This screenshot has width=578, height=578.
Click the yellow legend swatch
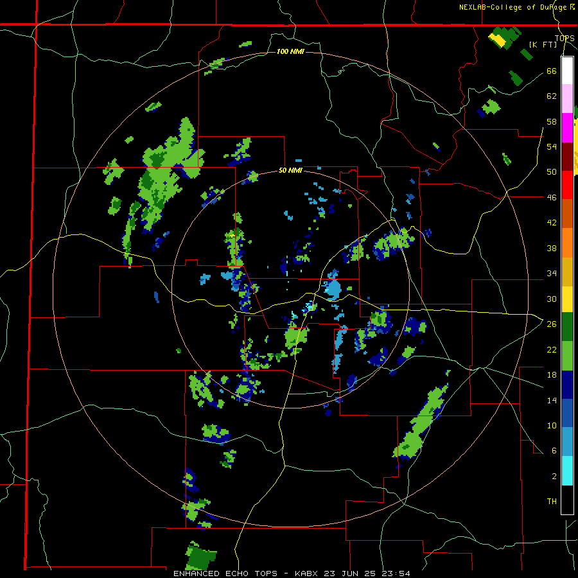coord(567,299)
